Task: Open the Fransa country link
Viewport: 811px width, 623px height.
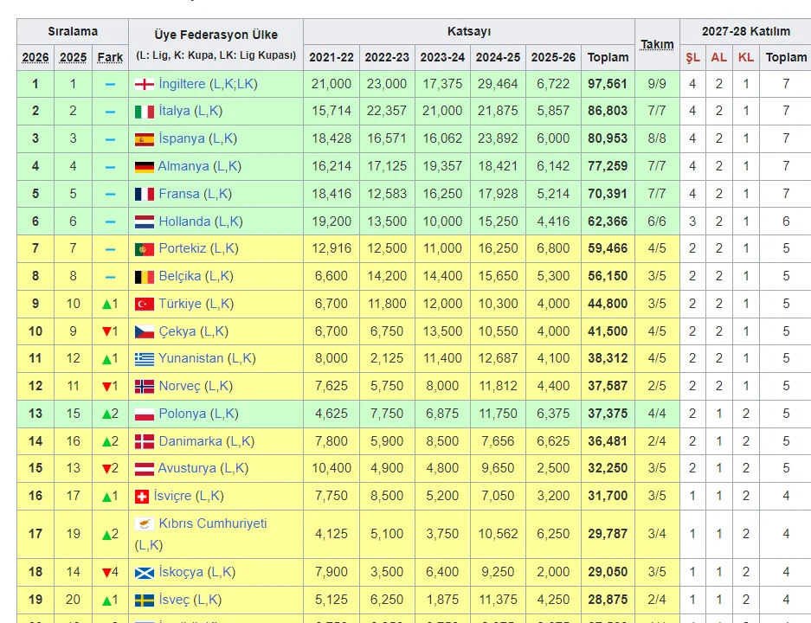Action: pyautogui.click(x=179, y=194)
